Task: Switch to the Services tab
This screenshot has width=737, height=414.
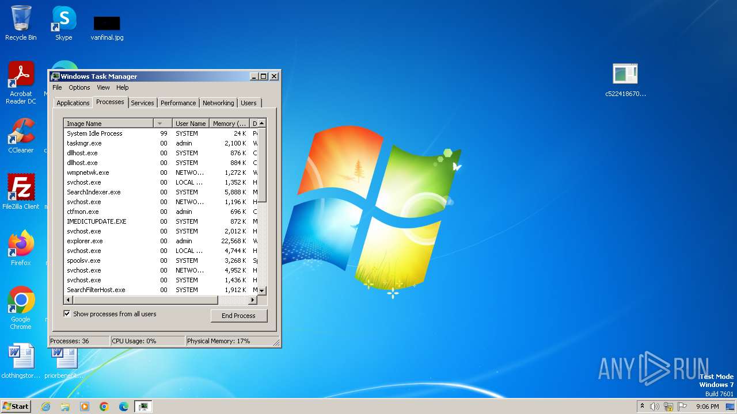Action: tap(142, 103)
